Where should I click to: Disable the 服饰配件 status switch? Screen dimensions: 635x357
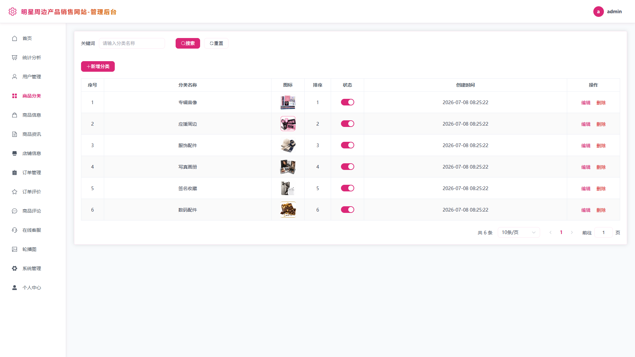pos(347,145)
